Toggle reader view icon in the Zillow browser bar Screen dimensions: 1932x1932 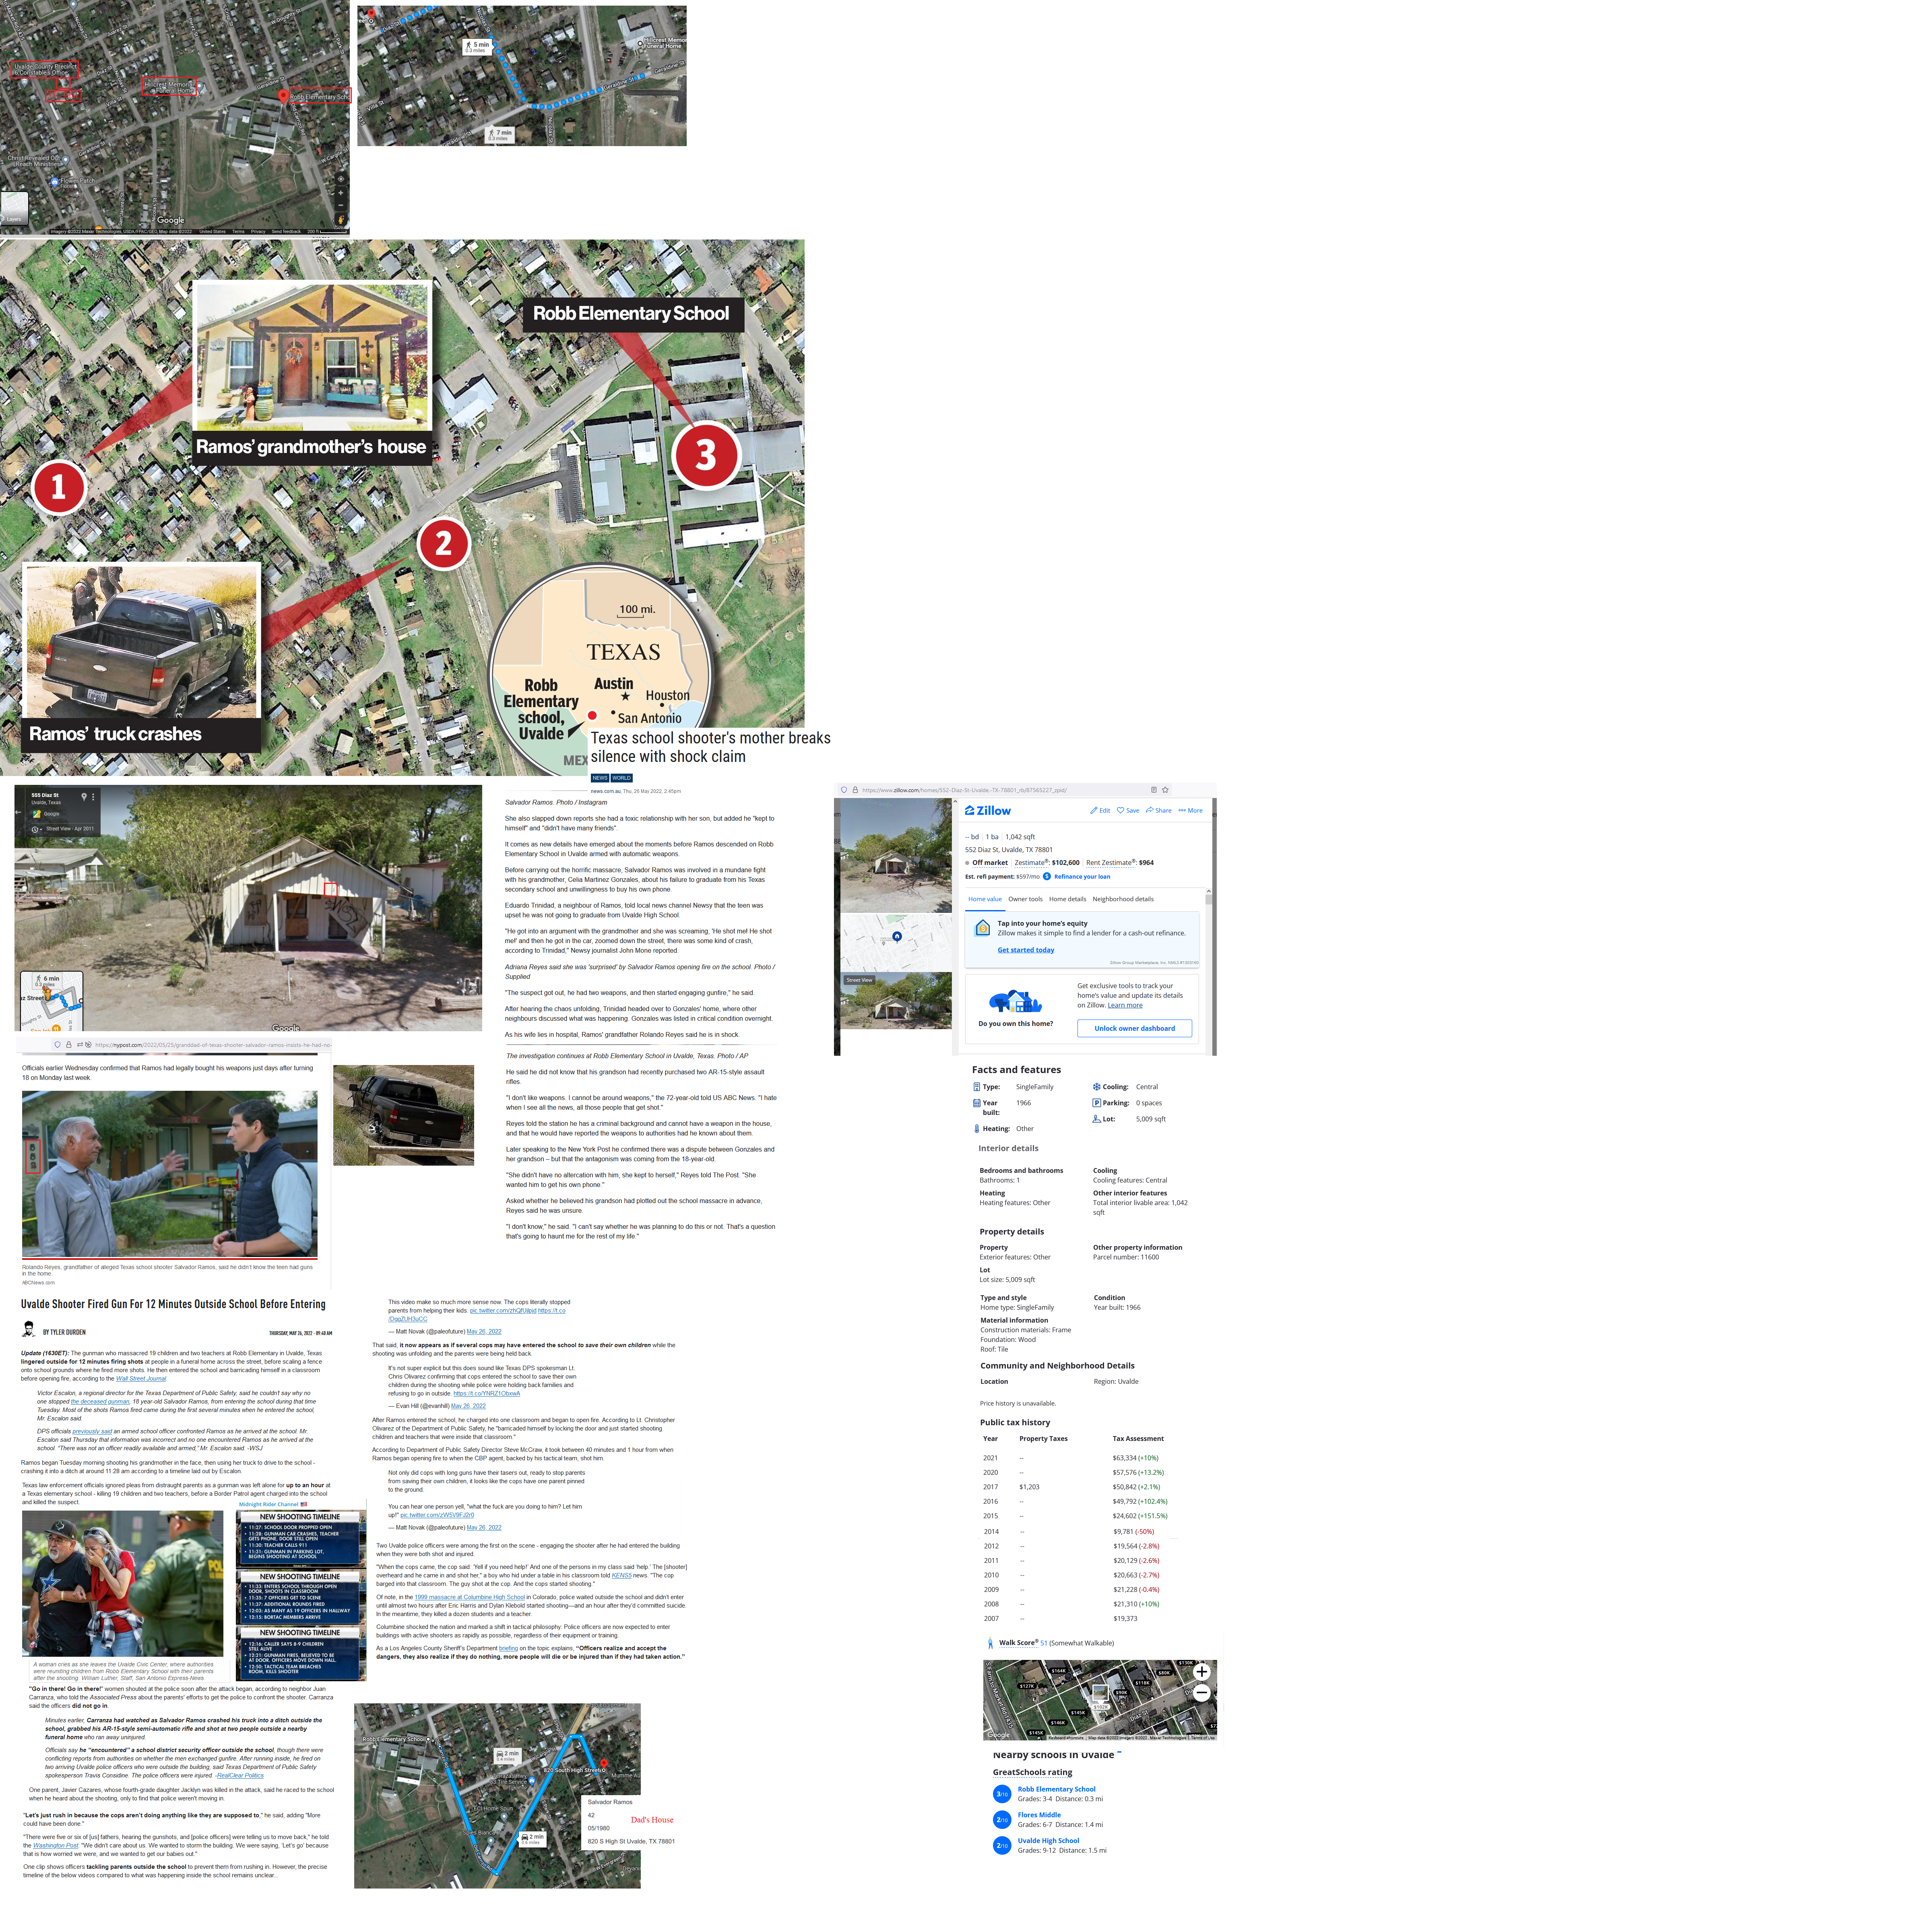click(1154, 790)
